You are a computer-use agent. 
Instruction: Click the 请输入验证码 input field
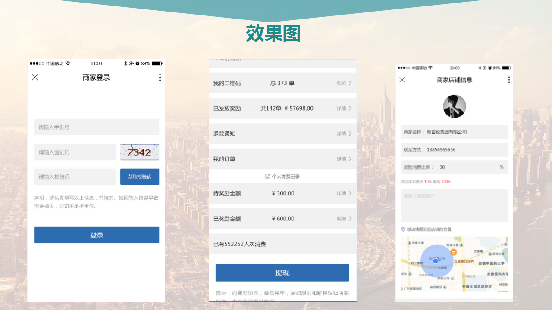coord(75,152)
